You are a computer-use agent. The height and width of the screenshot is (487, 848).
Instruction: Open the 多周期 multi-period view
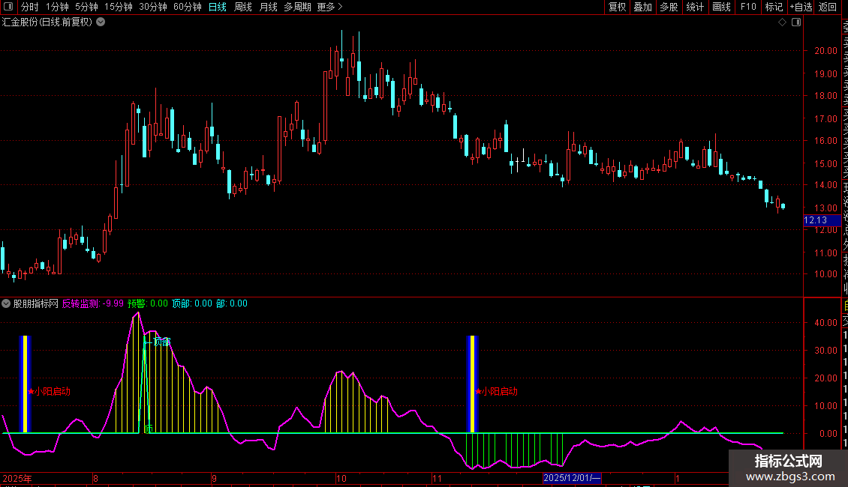(x=297, y=7)
